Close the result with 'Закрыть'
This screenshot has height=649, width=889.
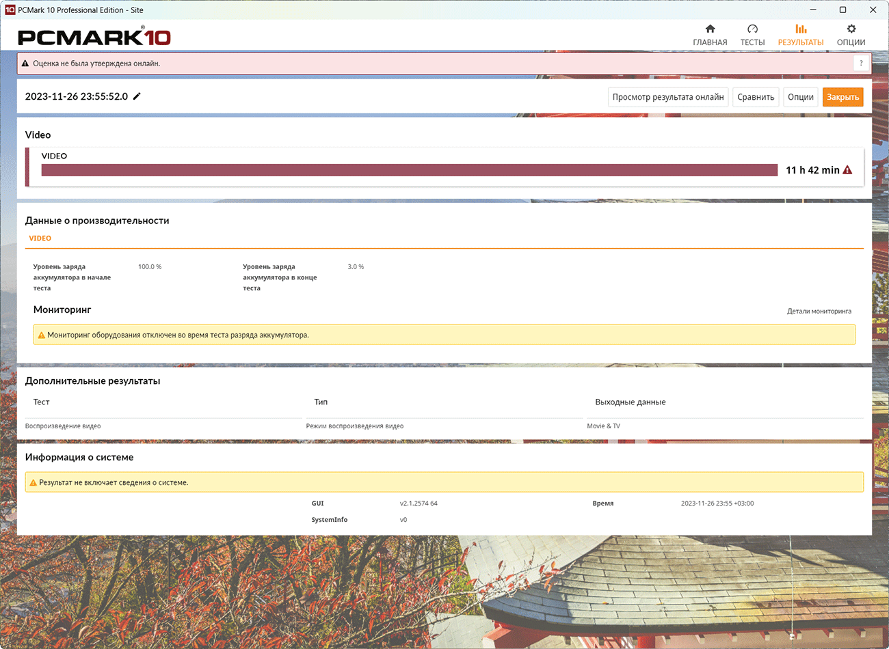pyautogui.click(x=843, y=97)
